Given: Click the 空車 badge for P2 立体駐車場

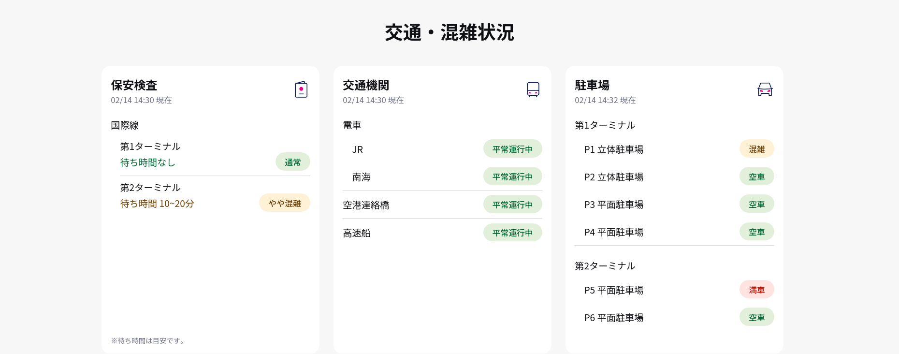Looking at the screenshot, I should point(756,177).
